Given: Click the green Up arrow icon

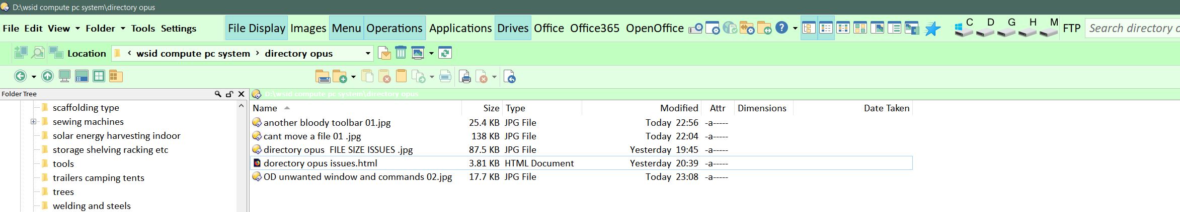Looking at the screenshot, I should [x=47, y=76].
